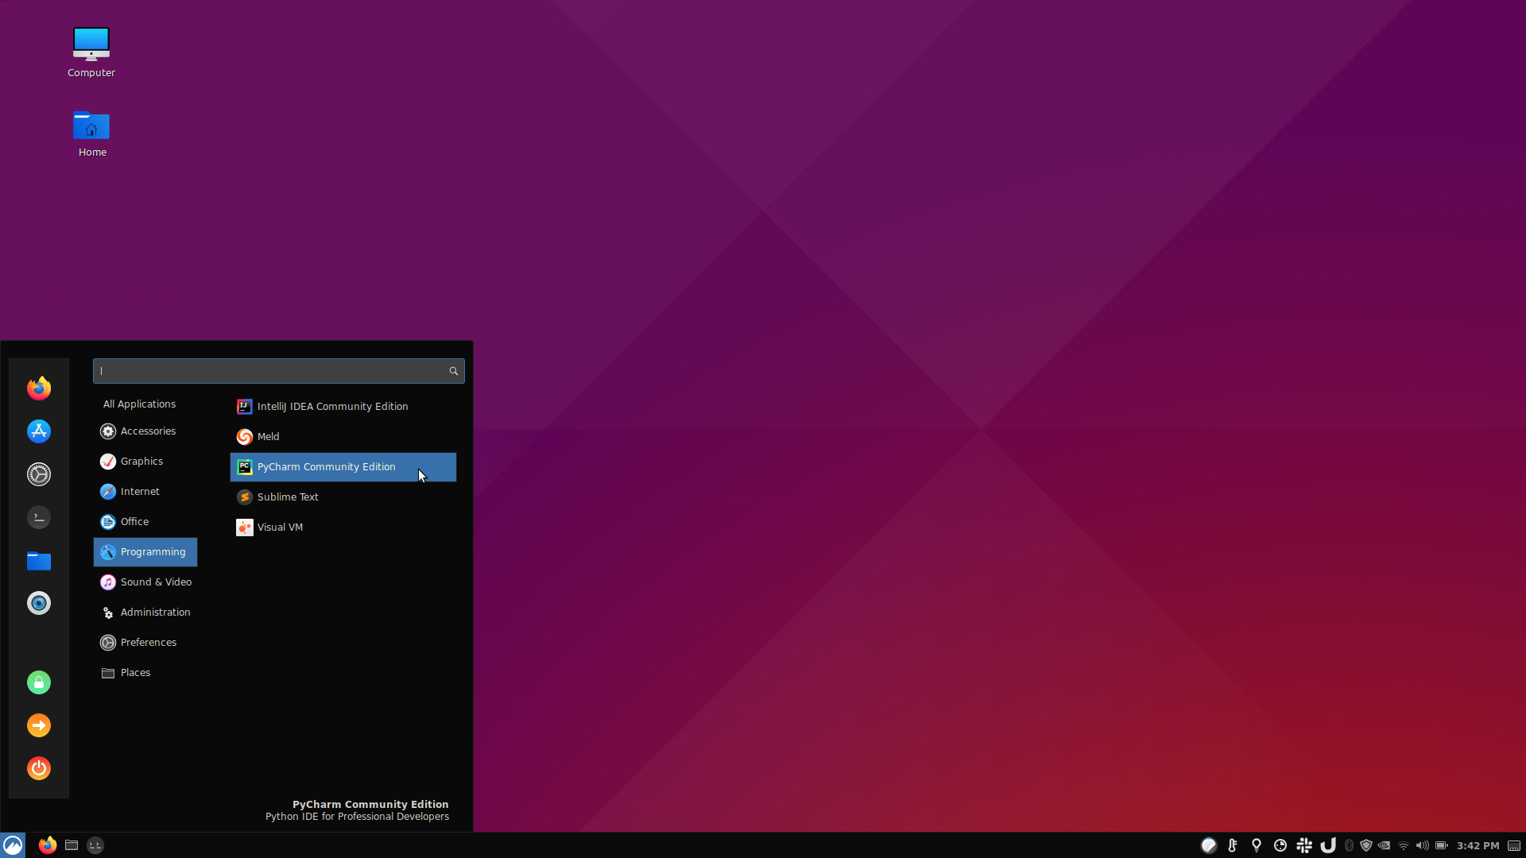
Task: Click the Computer desktop icon
Action: pos(91,52)
